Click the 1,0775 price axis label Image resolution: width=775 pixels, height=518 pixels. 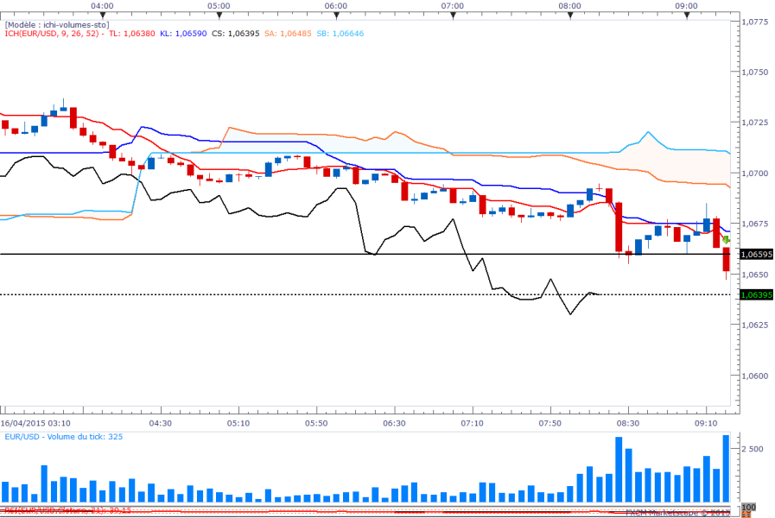coord(755,22)
